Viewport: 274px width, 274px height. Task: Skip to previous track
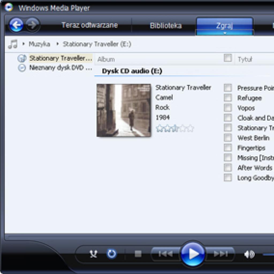click(x=165, y=254)
